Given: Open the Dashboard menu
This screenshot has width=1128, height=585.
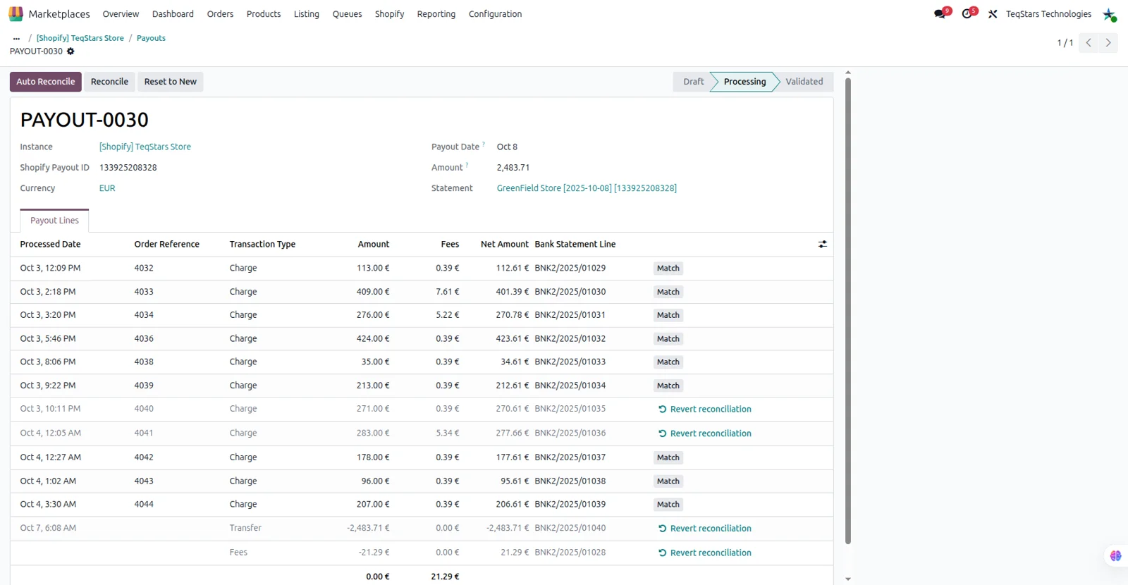Looking at the screenshot, I should click(173, 14).
